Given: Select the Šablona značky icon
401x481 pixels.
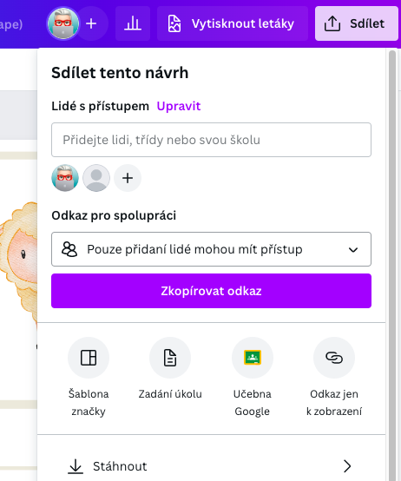Looking at the screenshot, I should (x=89, y=358).
